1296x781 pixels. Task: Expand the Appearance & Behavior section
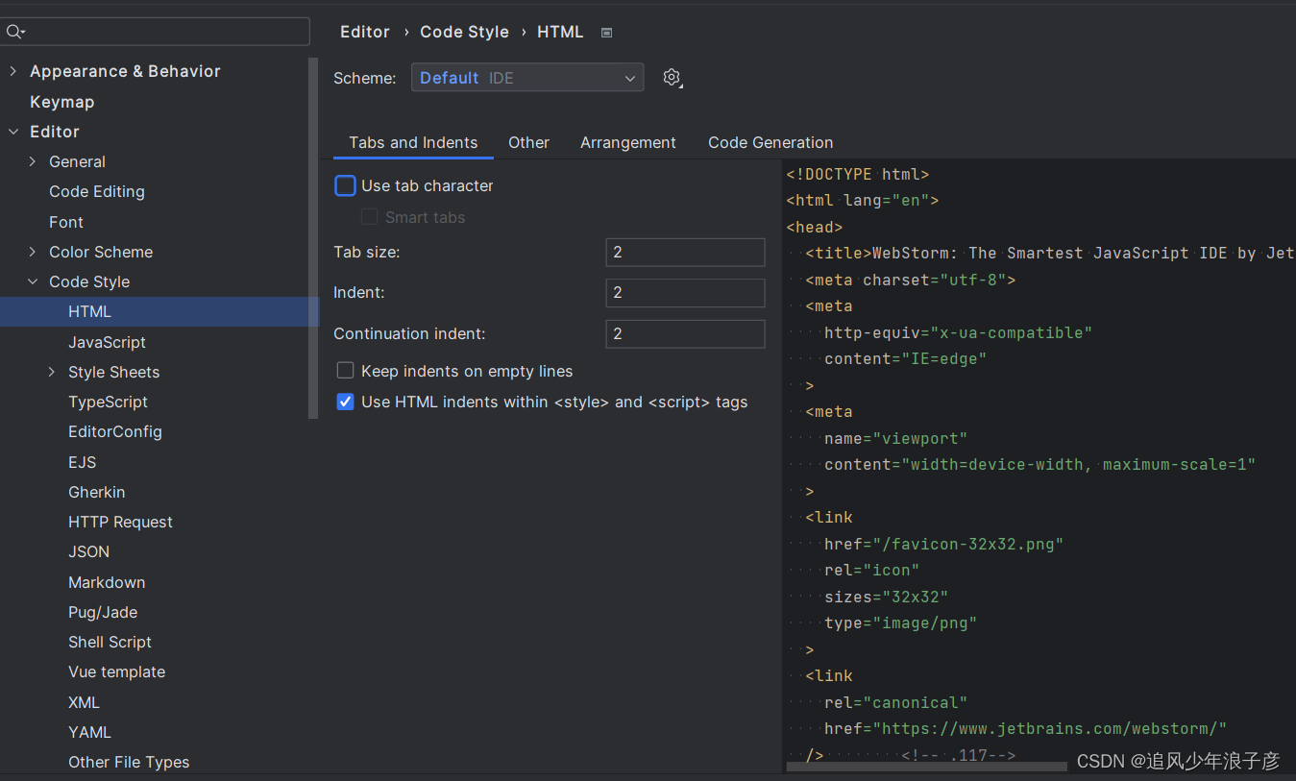click(12, 70)
